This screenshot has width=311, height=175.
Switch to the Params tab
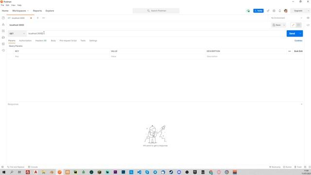click(x=12, y=40)
